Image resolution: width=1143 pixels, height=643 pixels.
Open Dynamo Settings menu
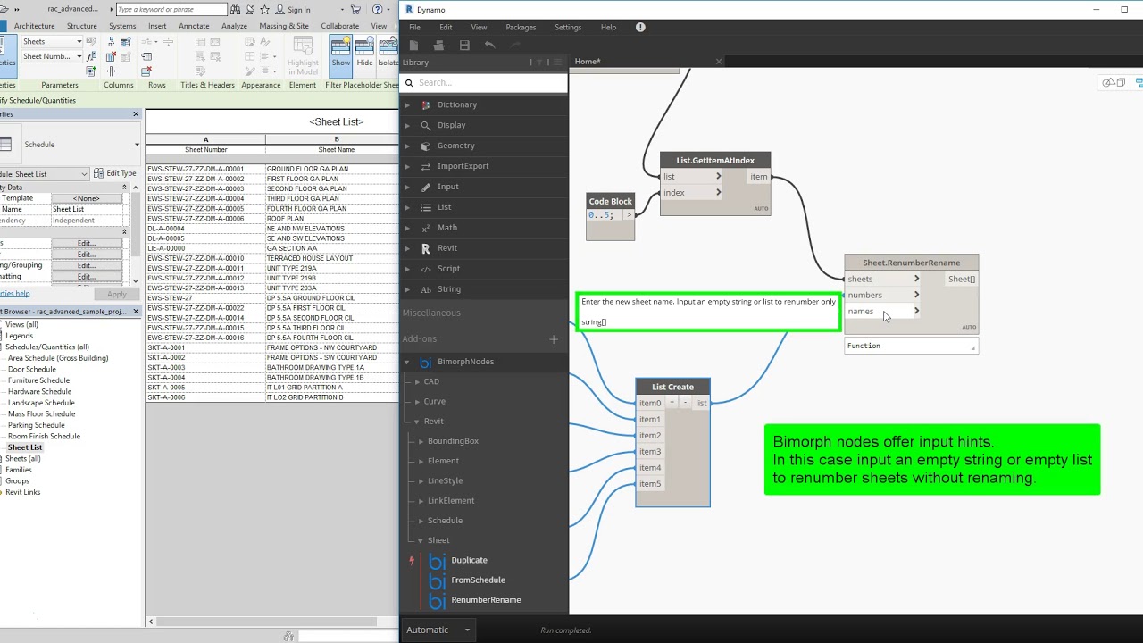point(568,28)
